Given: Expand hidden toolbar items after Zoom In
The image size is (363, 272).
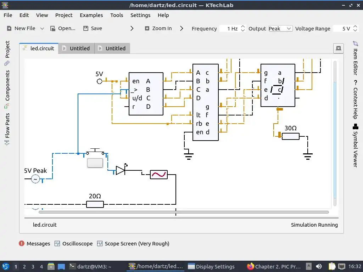Looking at the screenshot, I should pyautogui.click(x=181, y=28).
